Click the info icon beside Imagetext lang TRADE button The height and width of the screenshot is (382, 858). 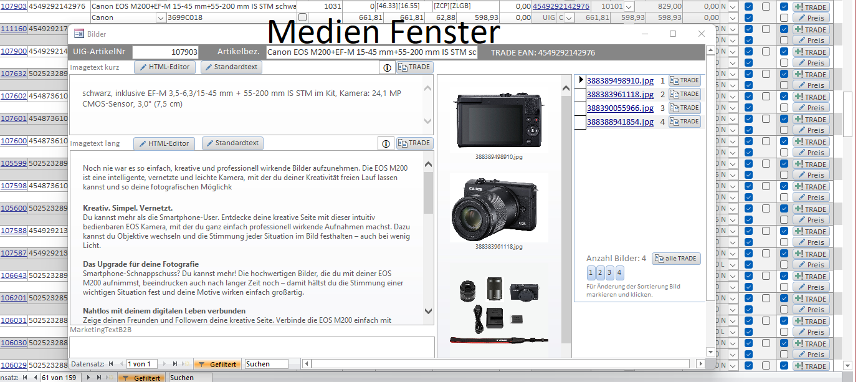(386, 143)
